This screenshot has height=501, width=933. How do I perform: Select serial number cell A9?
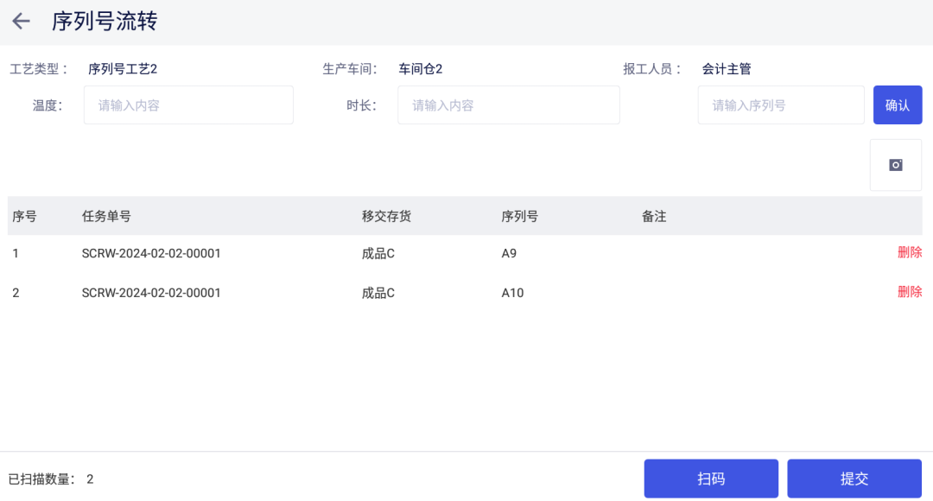509,254
